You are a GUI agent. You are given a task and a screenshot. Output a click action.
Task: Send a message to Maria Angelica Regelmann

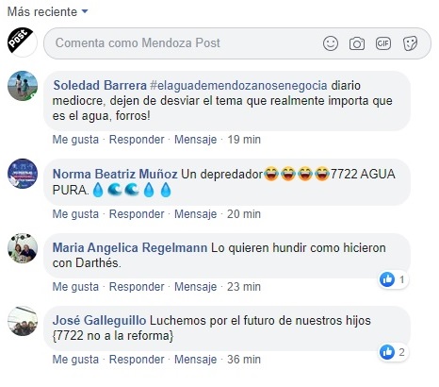[195, 287]
